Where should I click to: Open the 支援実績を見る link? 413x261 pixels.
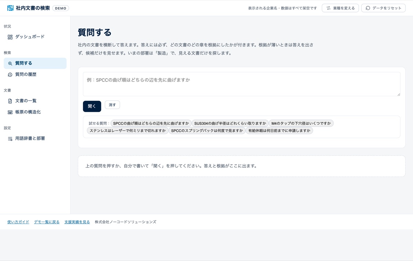pos(77,222)
